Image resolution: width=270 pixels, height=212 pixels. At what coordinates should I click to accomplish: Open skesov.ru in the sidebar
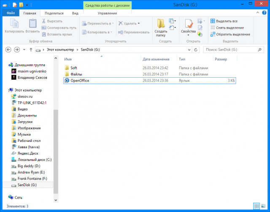tap(25, 97)
